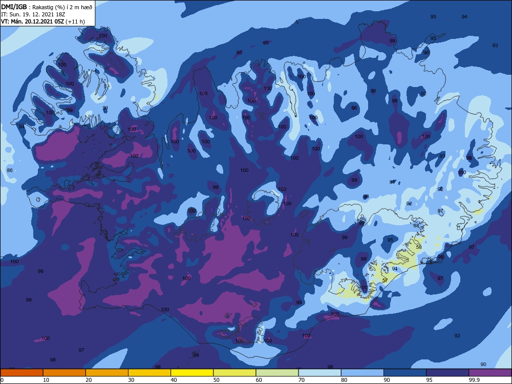
Task: Click the '70' legend scale label
Action: coord(302,380)
